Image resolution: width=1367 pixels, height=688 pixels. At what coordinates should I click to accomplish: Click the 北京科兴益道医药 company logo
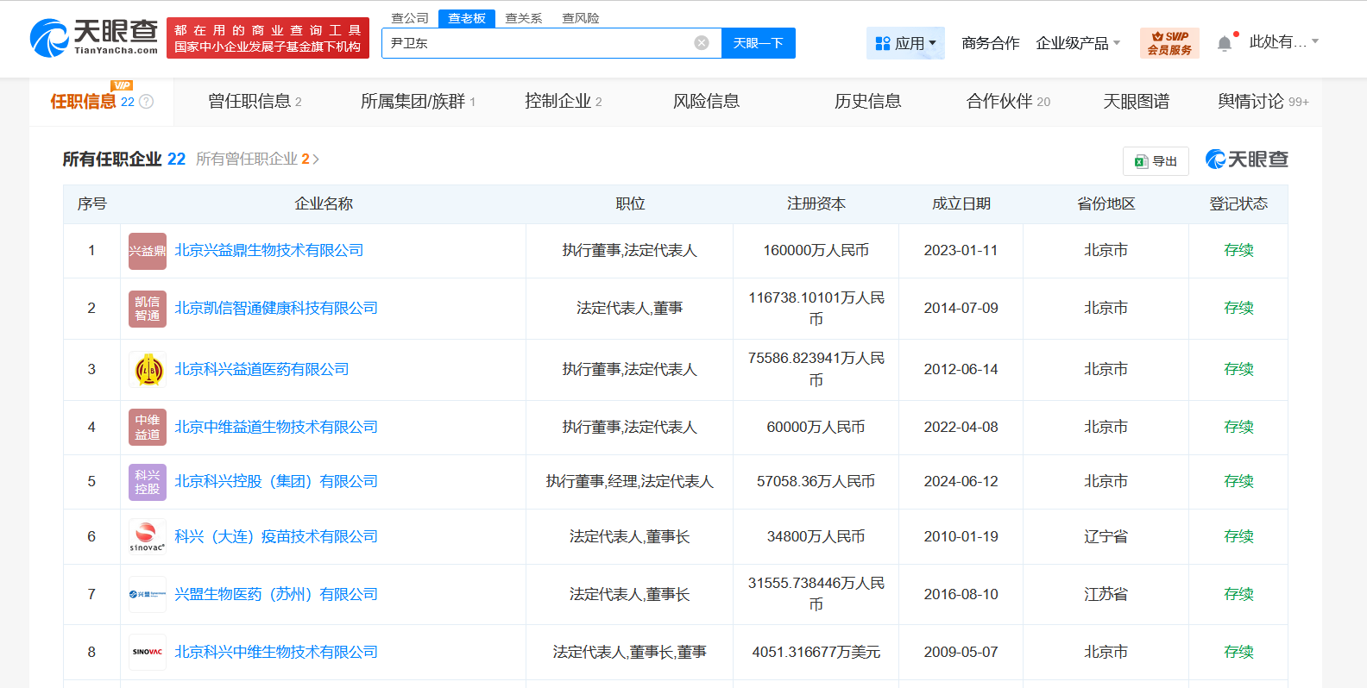pyautogui.click(x=148, y=370)
